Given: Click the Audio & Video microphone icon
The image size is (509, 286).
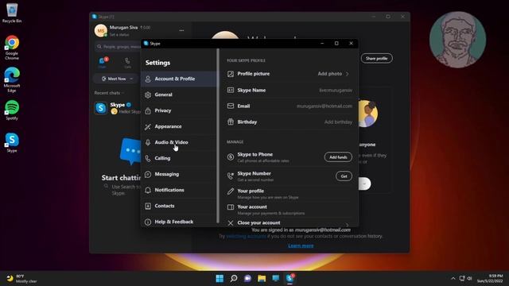Looking at the screenshot, I should click(x=148, y=142).
